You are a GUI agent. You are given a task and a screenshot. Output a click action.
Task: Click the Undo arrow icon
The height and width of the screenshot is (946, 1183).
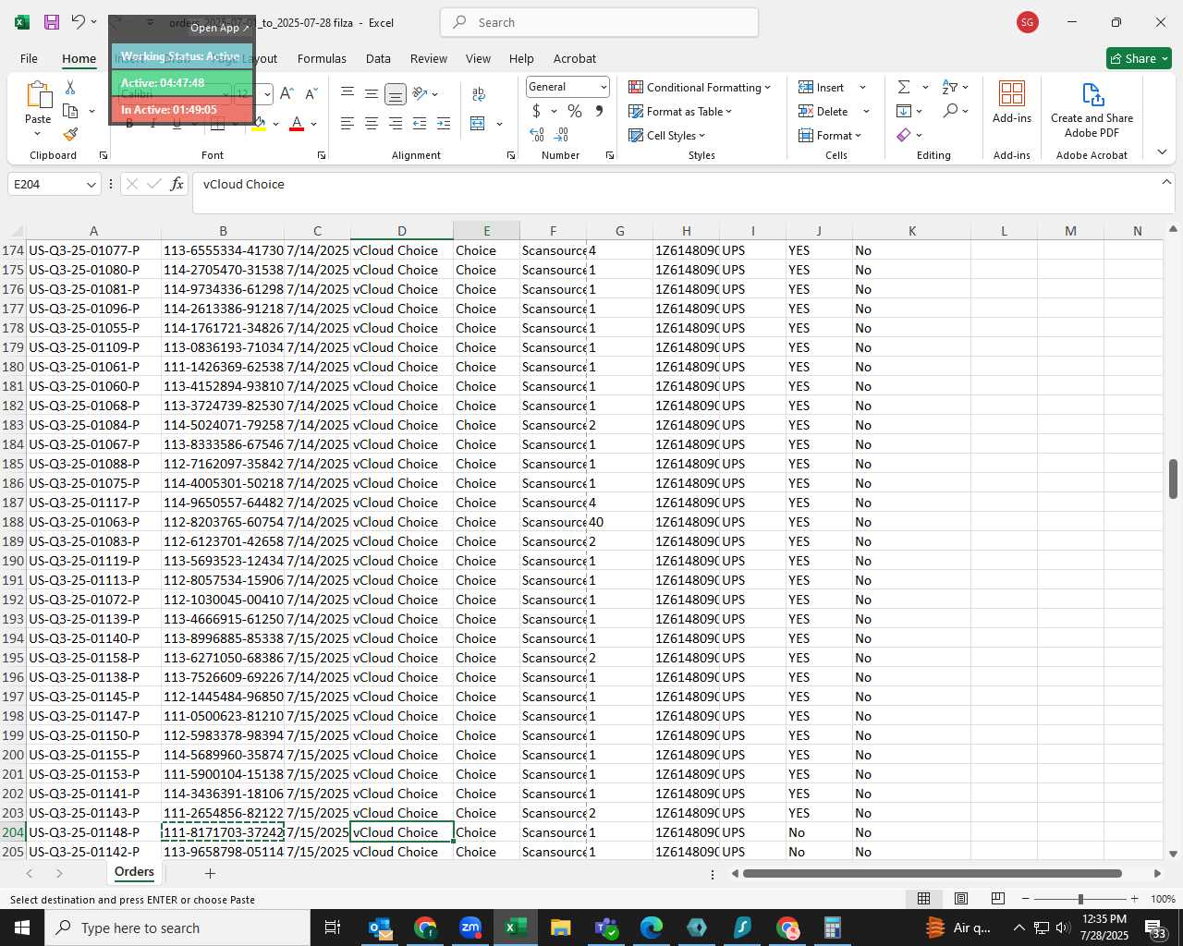[78, 22]
